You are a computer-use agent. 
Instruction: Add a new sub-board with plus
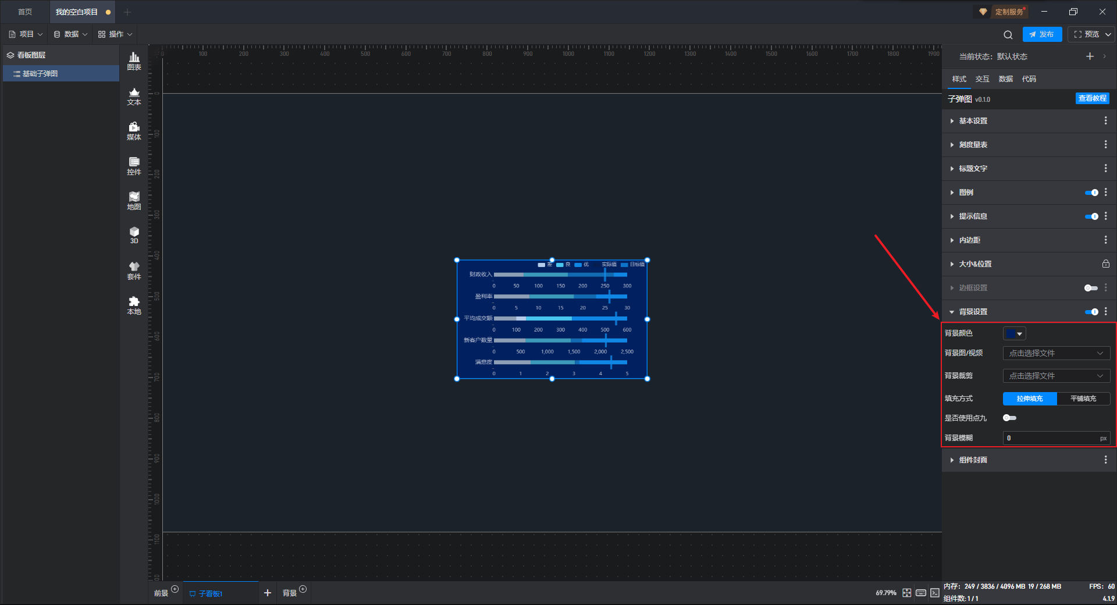pyautogui.click(x=268, y=593)
